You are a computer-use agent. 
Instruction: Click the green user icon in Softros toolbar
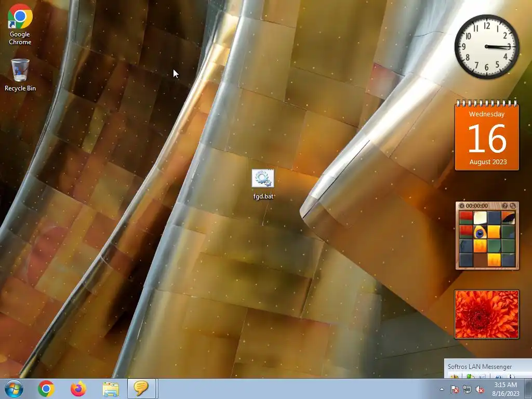click(x=470, y=377)
